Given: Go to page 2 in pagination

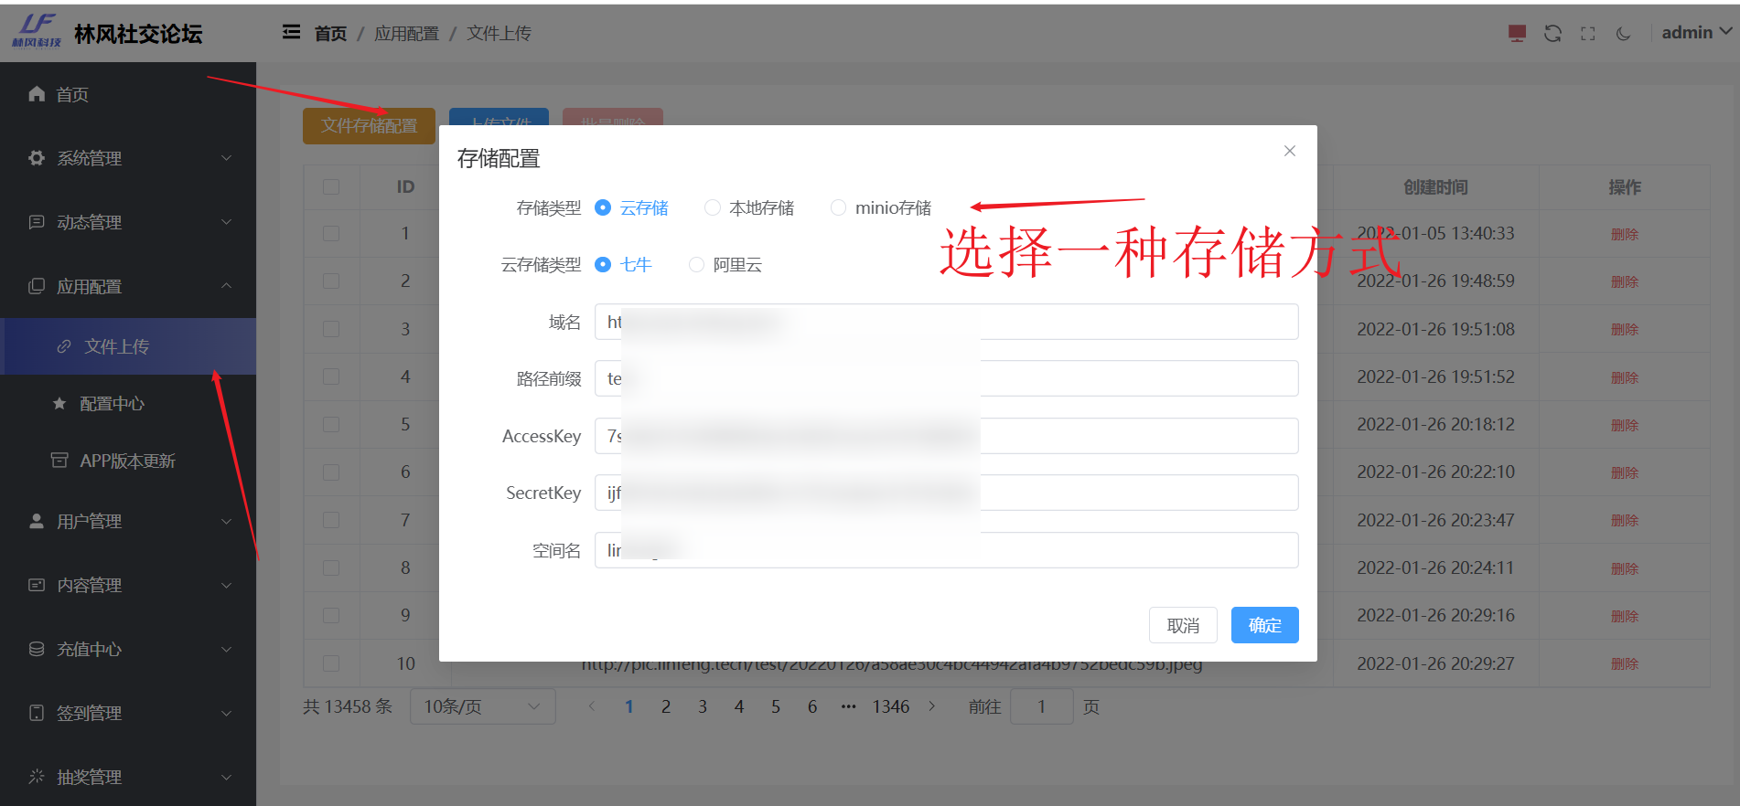Looking at the screenshot, I should pos(666,706).
